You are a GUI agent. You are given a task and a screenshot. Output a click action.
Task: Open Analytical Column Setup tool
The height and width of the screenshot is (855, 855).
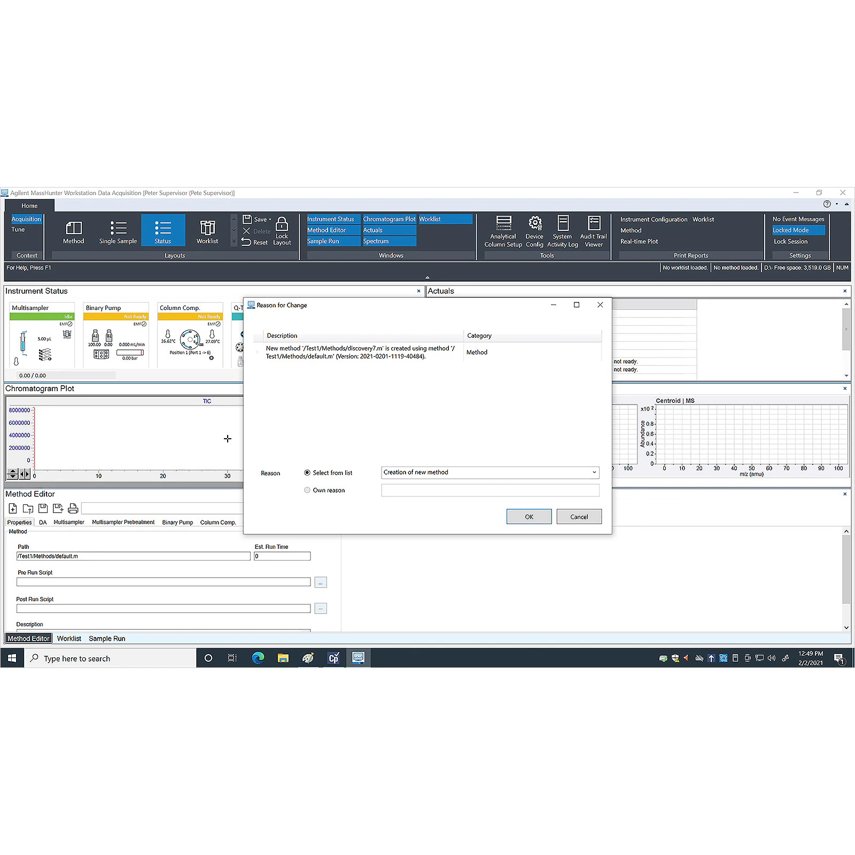coord(503,223)
